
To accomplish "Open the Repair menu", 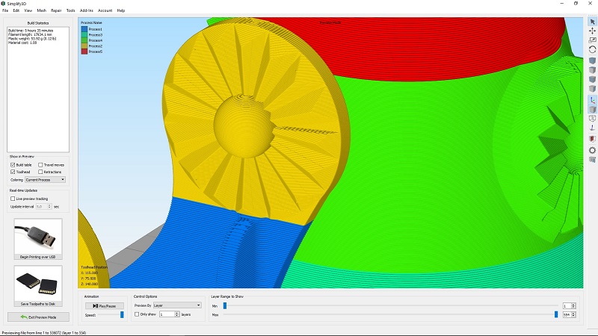I will tap(56, 10).
